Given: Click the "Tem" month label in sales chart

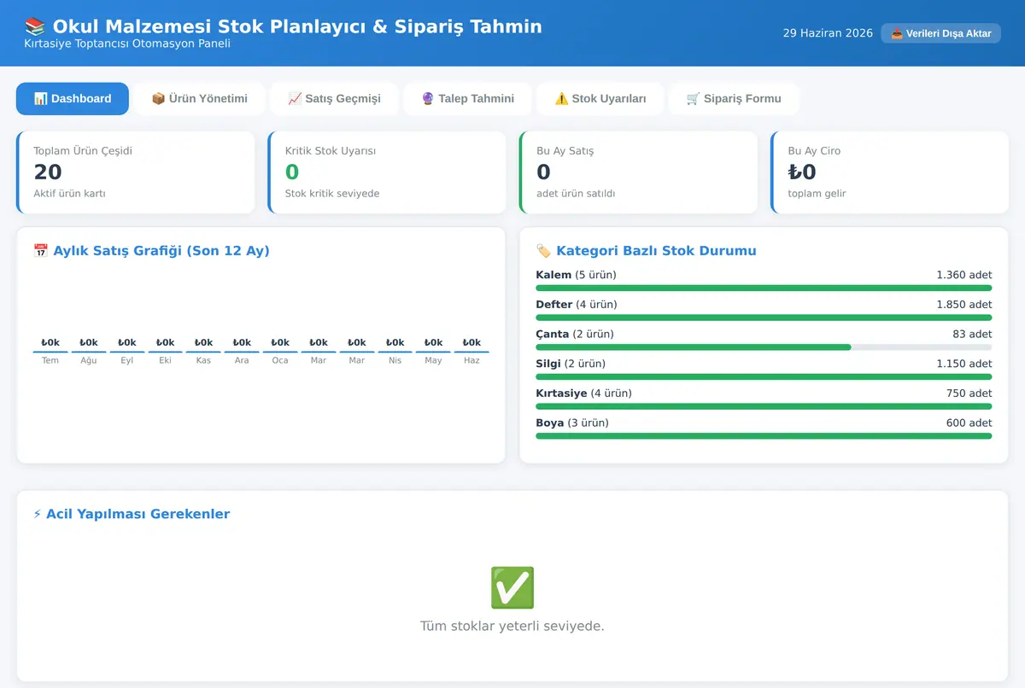Looking at the screenshot, I should point(50,360).
